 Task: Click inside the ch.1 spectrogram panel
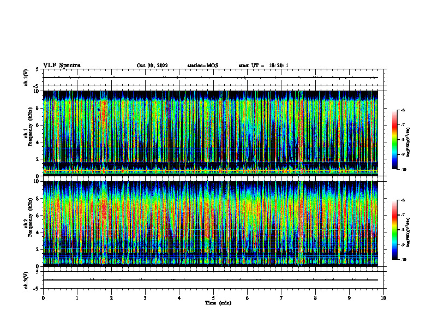pos(211,133)
